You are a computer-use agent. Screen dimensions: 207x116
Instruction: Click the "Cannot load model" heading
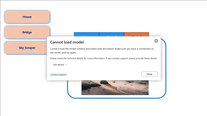(67, 42)
